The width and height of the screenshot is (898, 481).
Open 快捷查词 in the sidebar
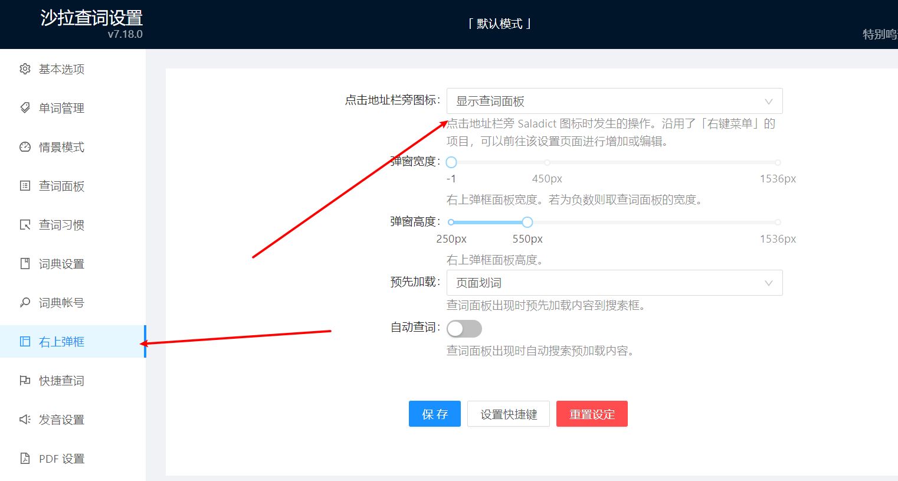[x=73, y=381]
